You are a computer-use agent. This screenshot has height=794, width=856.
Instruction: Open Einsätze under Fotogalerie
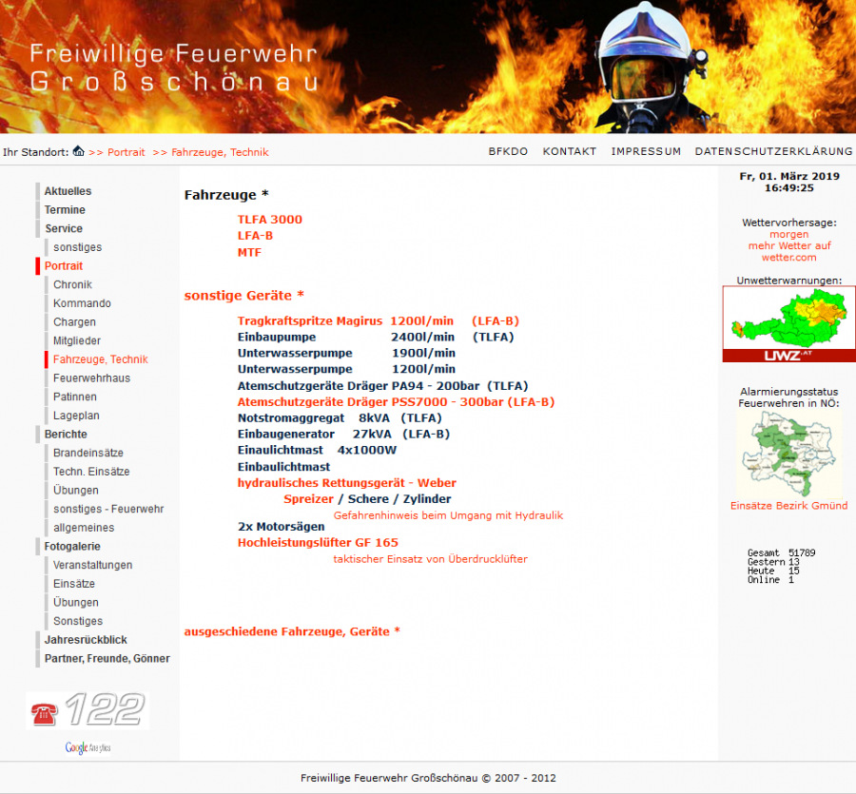pos(74,584)
